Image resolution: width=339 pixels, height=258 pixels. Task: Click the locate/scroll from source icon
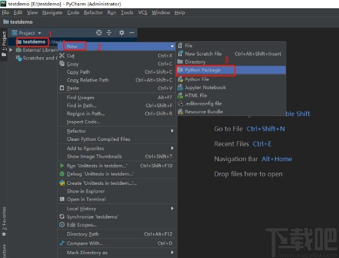click(99, 32)
